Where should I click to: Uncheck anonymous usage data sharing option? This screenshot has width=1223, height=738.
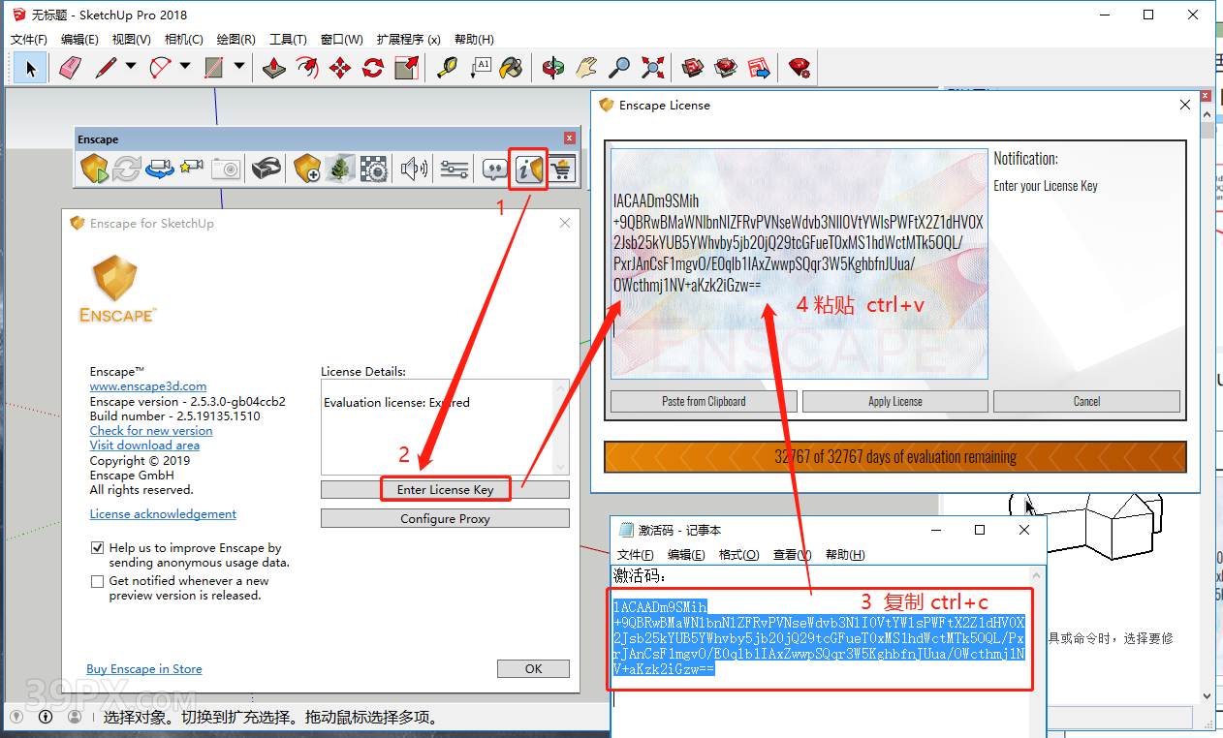click(x=98, y=546)
